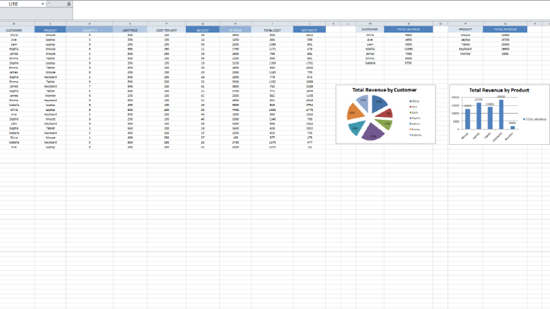Select the Laptop bar in bar chart
Screen dimensions: 550x309
point(479,116)
